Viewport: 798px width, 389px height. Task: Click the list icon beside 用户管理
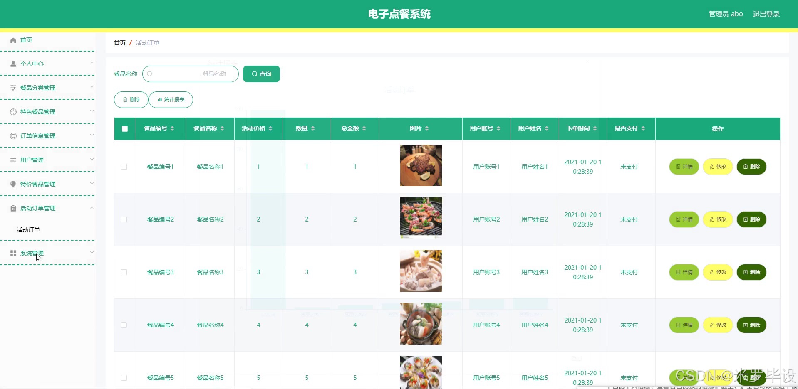(13, 160)
